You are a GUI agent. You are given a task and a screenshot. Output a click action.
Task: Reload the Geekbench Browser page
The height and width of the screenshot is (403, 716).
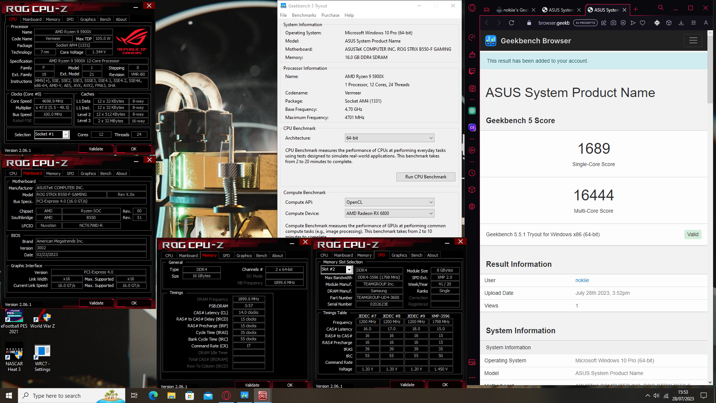(x=512, y=23)
